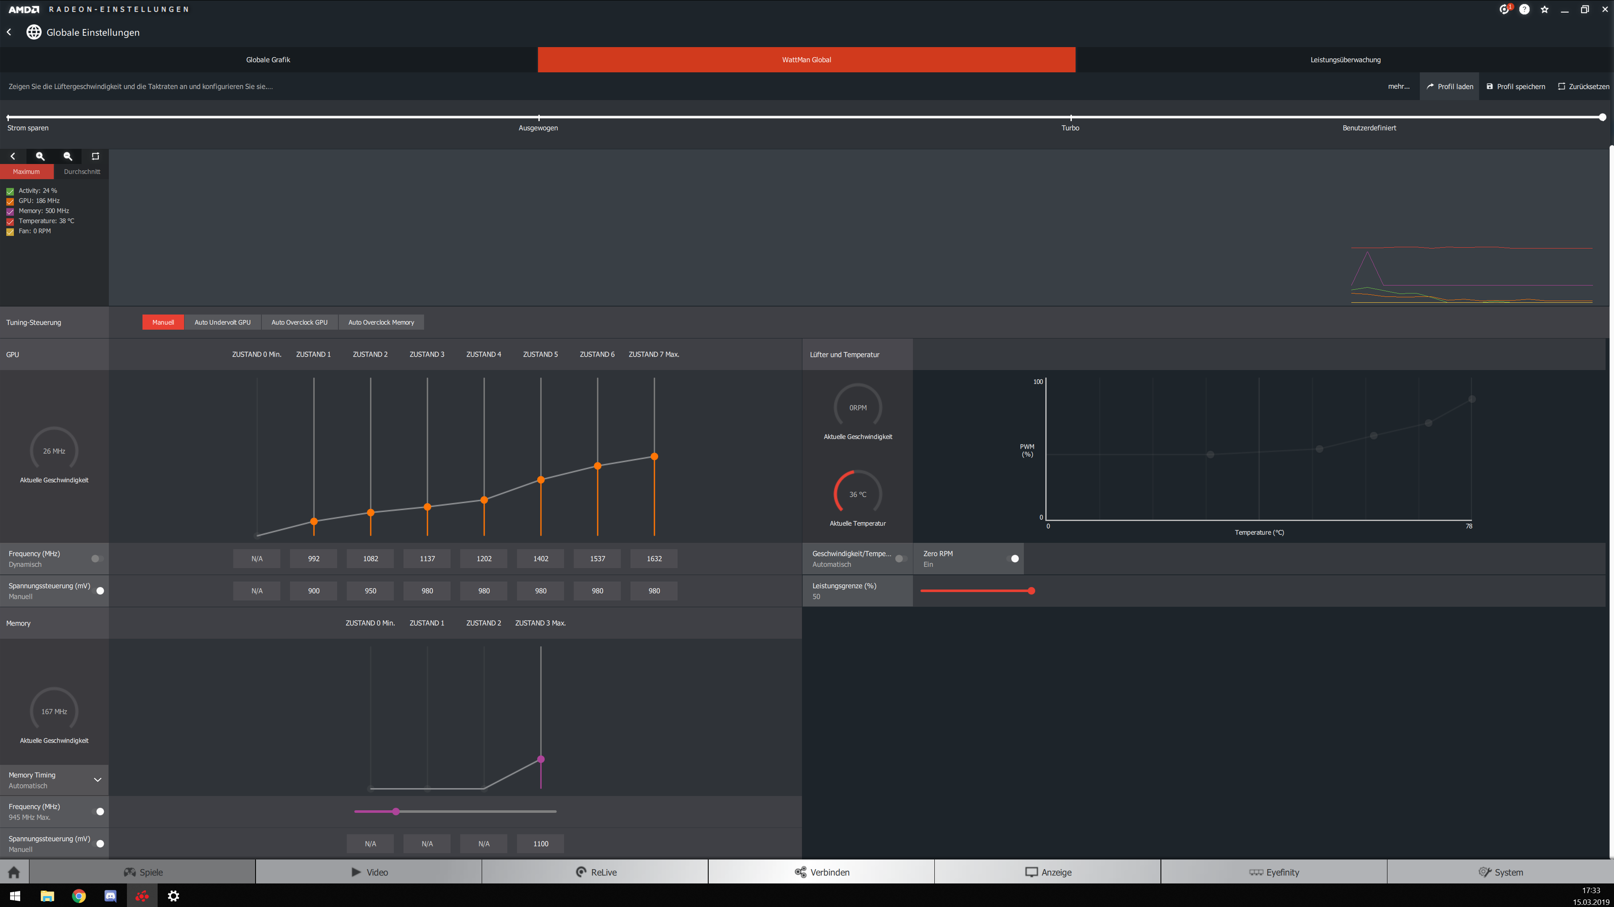Go to the Radeon home icon

point(14,872)
